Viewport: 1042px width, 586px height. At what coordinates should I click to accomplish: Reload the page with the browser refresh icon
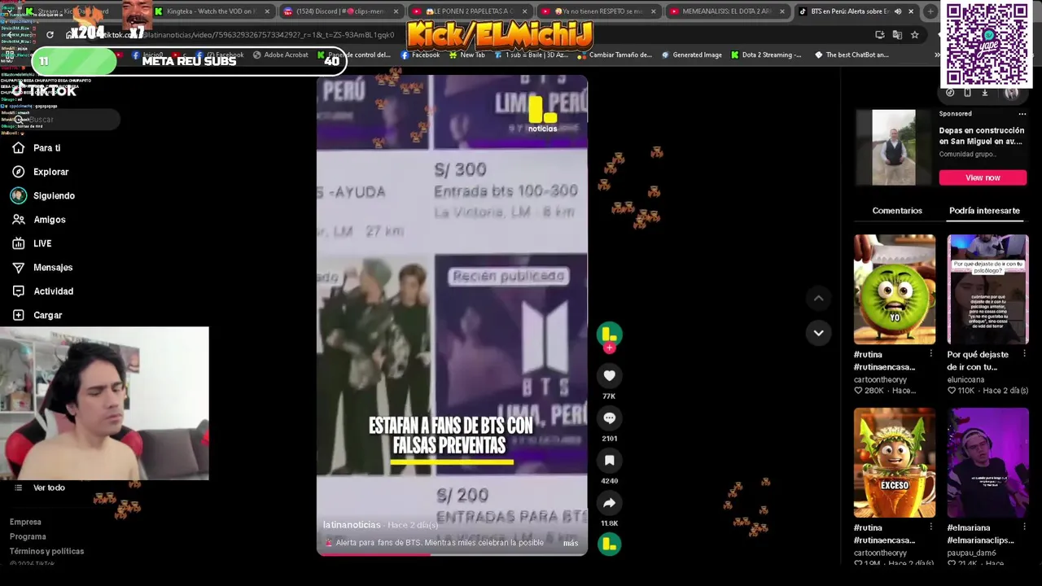(50, 35)
